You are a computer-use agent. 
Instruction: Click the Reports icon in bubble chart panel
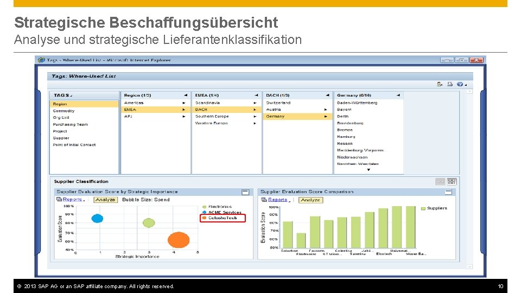tap(59, 199)
